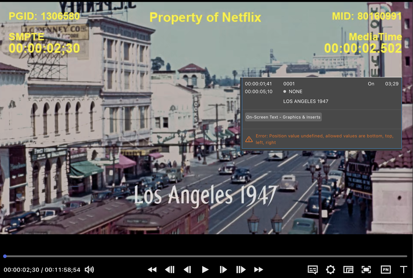Toggle the FN forced narrative icon
This screenshot has width=413, height=278.
coord(386,270)
